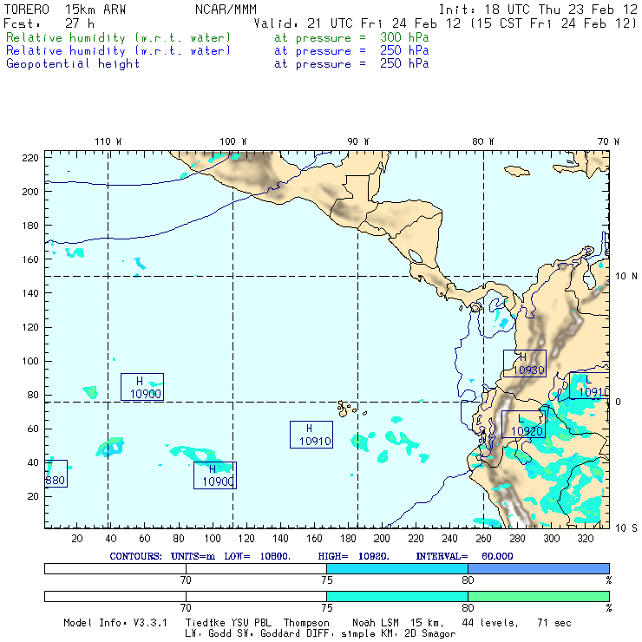Click the 'Model Info: V3.3.1' text

115,623
